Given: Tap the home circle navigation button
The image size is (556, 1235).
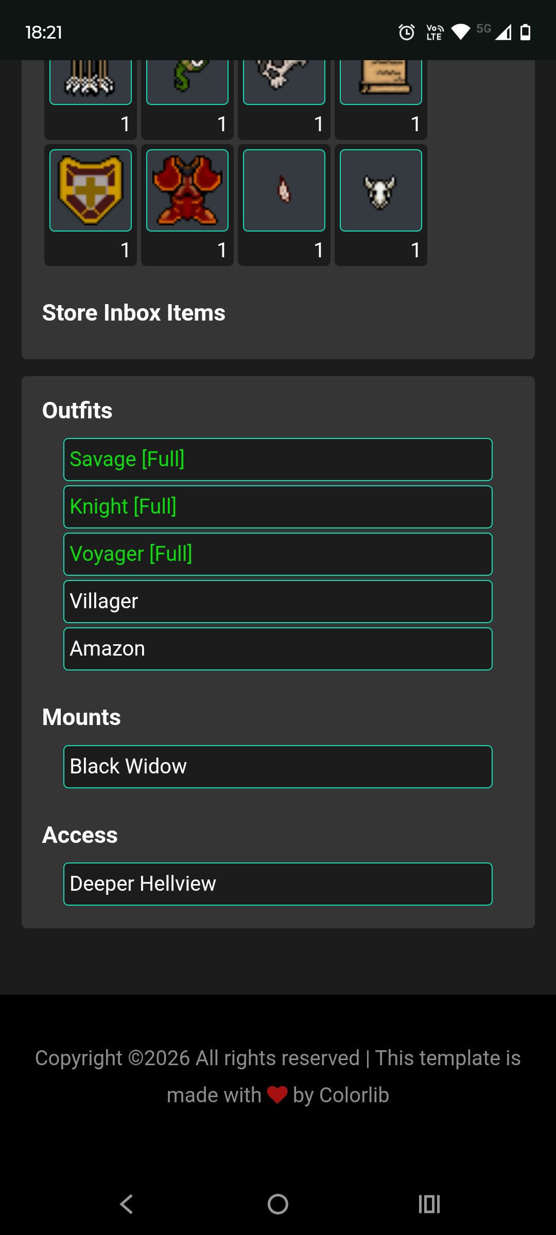Looking at the screenshot, I should tap(278, 1204).
